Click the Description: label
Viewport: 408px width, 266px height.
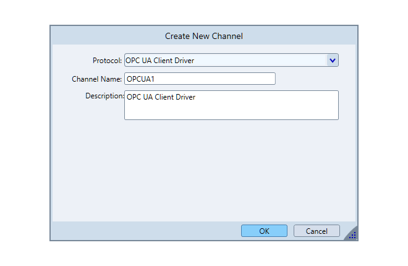pyautogui.click(x=104, y=96)
